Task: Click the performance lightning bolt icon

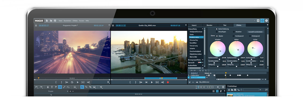Action: [x=108, y=82]
